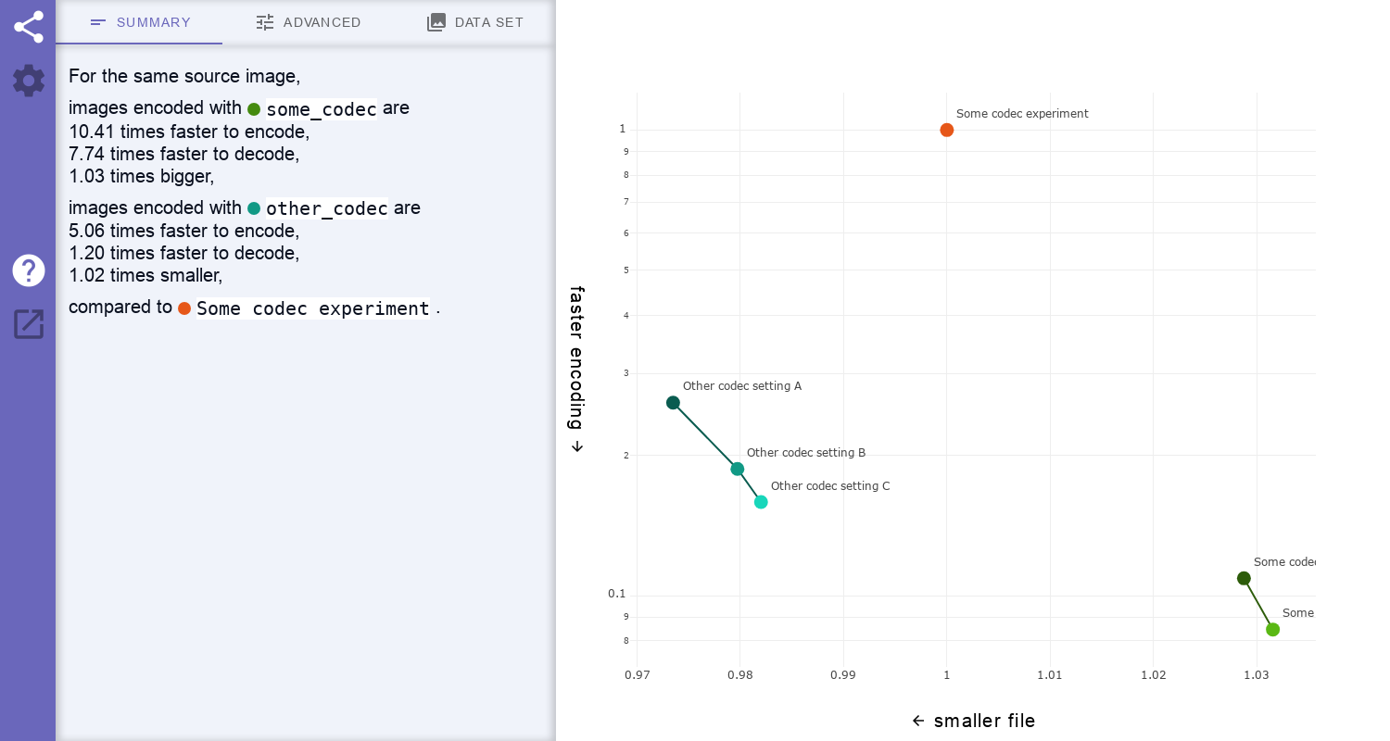The height and width of the screenshot is (741, 1390).
Task: Click '1.02 times smaller' text
Action: pyautogui.click(x=145, y=275)
